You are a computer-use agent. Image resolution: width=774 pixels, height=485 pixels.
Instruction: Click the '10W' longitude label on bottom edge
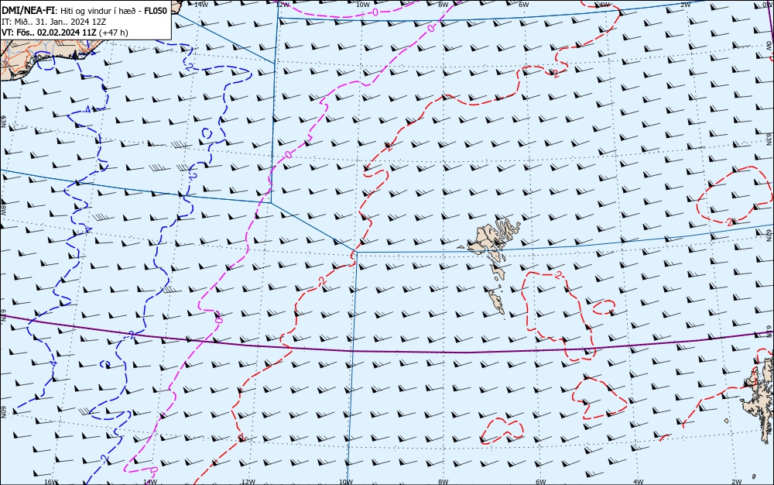tap(346, 482)
